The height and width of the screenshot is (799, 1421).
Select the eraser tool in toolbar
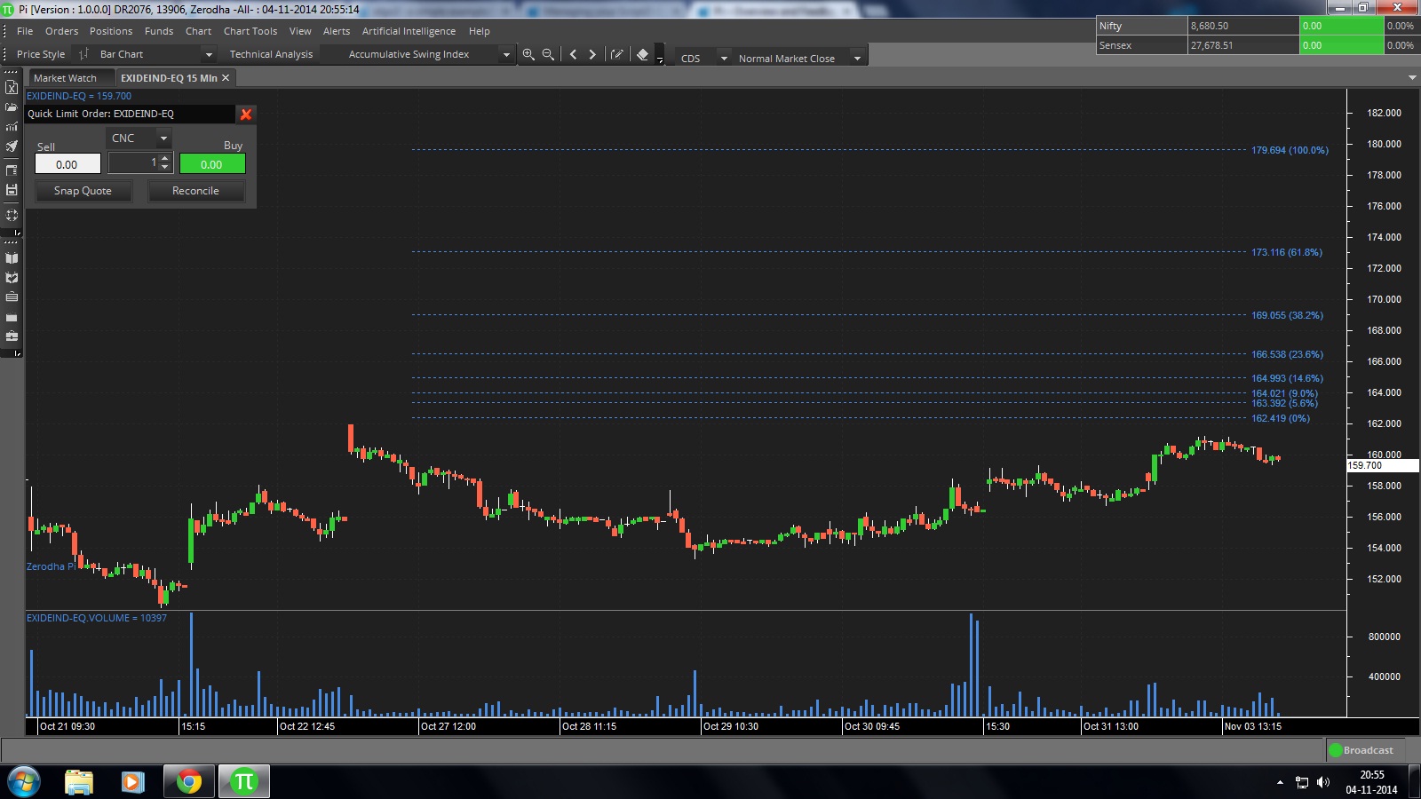643,54
